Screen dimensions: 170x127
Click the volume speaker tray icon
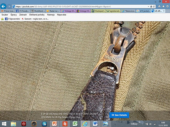[x=150, y=124]
